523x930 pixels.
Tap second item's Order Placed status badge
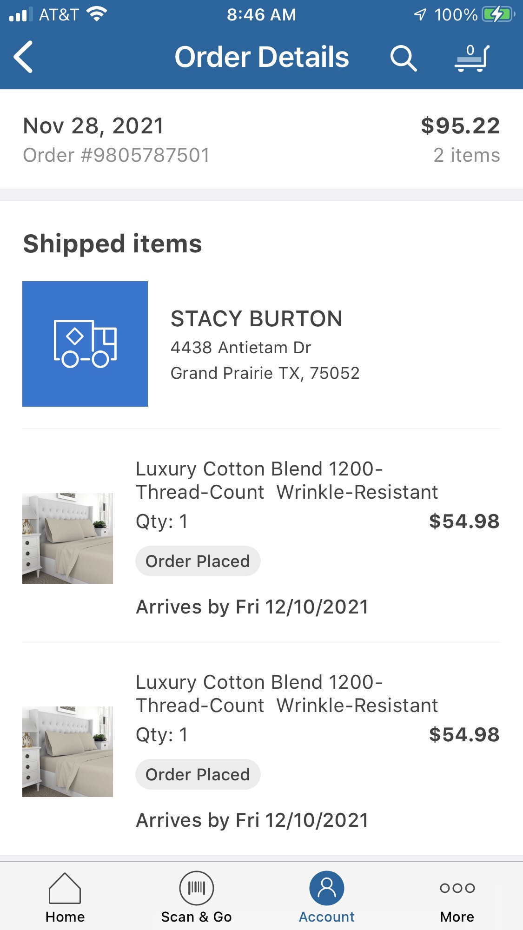pyautogui.click(x=198, y=774)
